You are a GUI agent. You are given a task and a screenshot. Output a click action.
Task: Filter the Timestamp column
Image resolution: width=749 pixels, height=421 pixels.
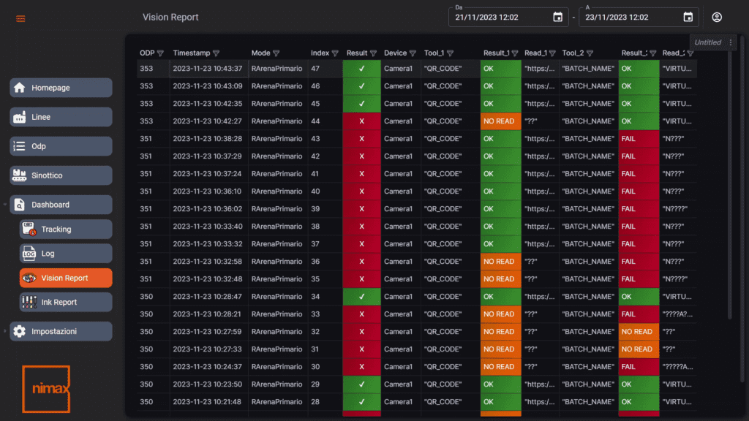(217, 53)
